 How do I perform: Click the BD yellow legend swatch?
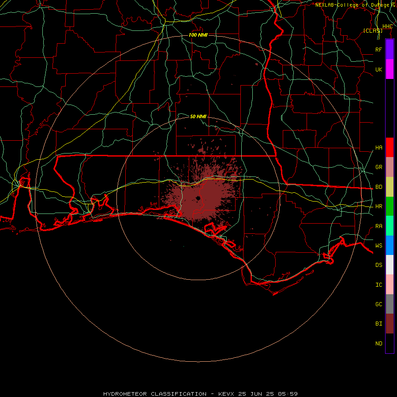390,187
